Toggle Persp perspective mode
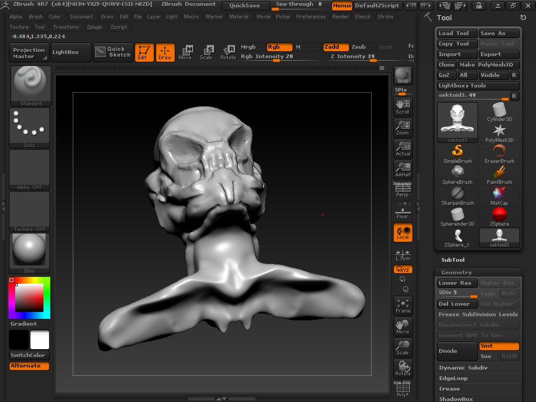Screen dimensions: 536x402 point(403,191)
